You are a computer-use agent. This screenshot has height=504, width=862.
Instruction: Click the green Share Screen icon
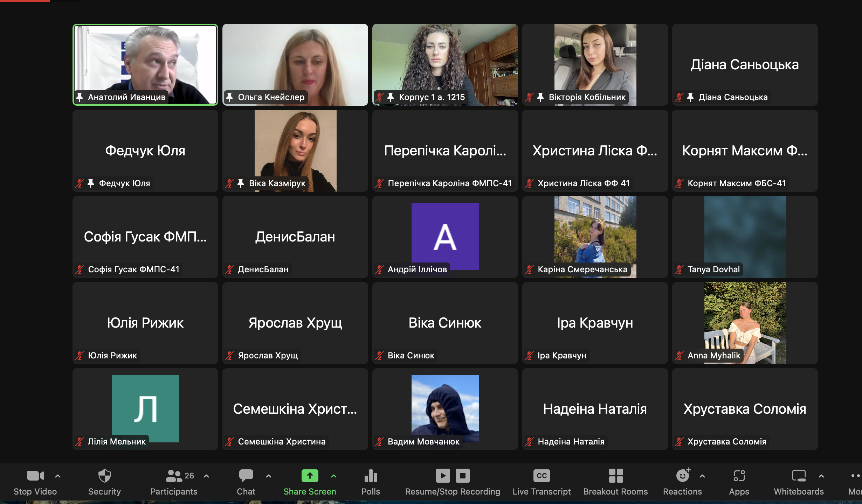(310, 476)
